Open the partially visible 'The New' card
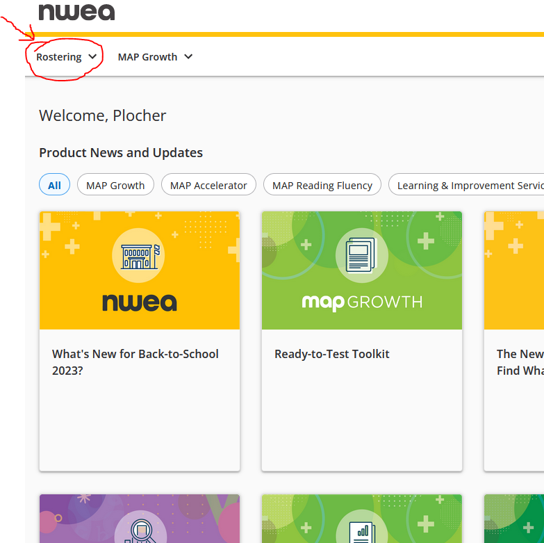The image size is (544, 543). point(514,341)
